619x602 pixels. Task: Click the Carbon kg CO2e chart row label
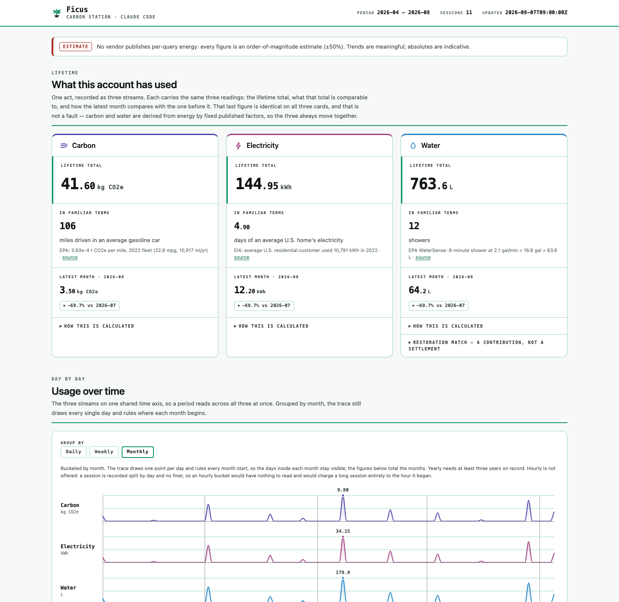click(70, 508)
